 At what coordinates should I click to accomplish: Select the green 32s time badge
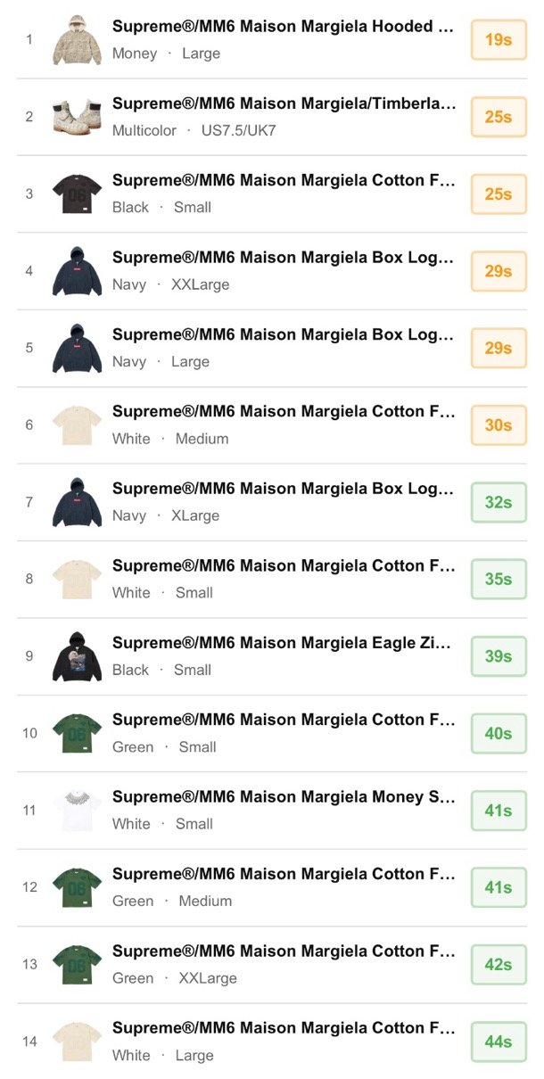pyautogui.click(x=499, y=502)
